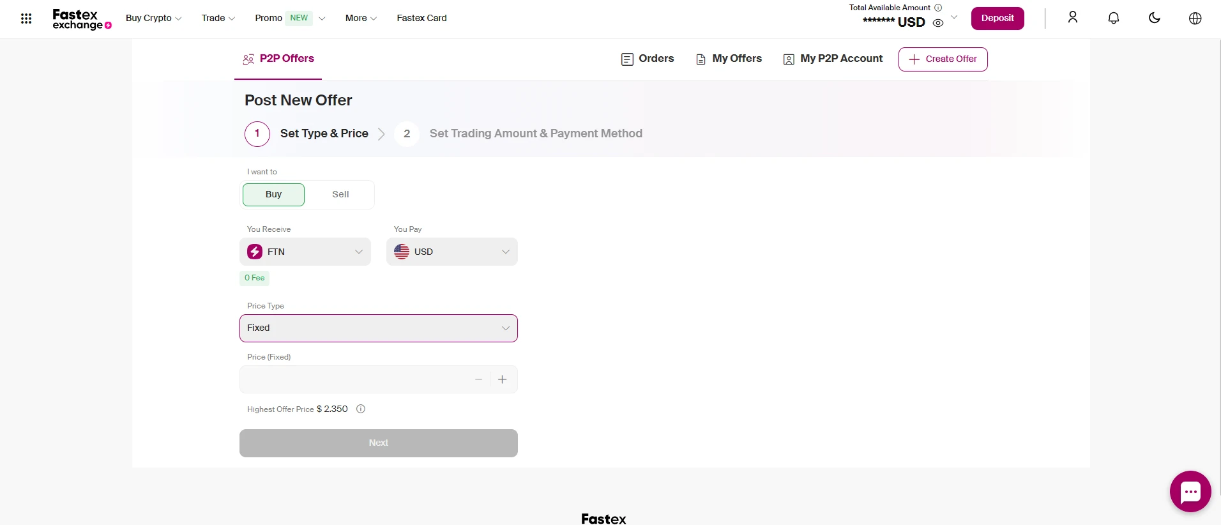Click the My P2P Account icon
Image resolution: width=1221 pixels, height=525 pixels.
[x=789, y=59]
